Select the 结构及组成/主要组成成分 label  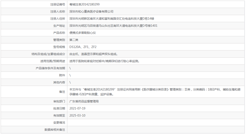[x=48, y=54]
